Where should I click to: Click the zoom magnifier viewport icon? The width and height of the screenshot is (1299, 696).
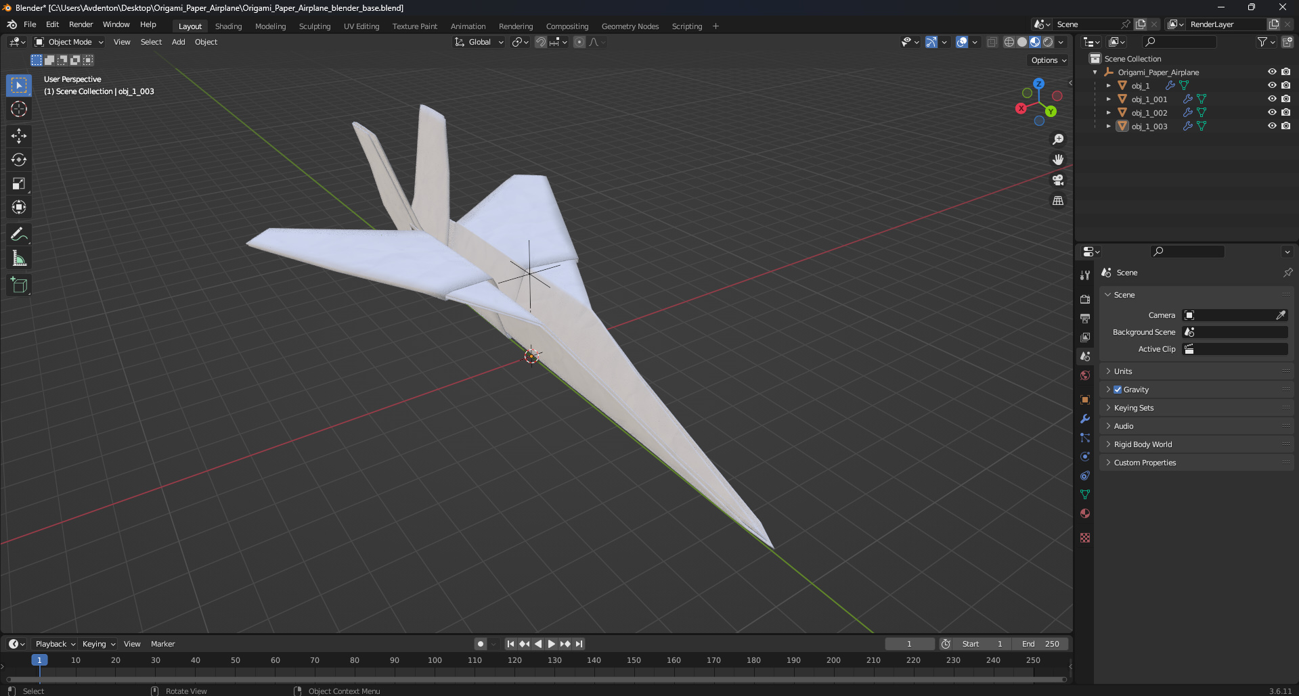(1058, 139)
